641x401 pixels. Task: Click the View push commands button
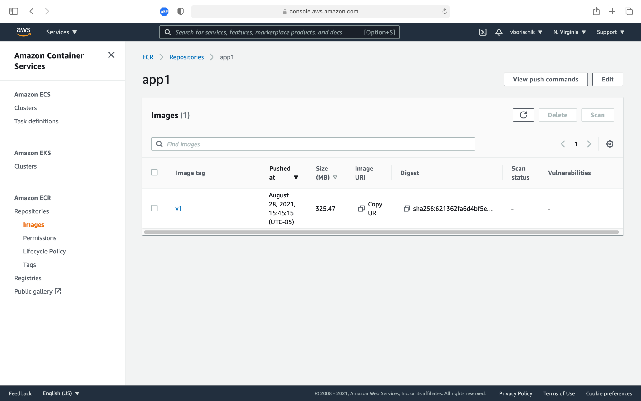[546, 79]
